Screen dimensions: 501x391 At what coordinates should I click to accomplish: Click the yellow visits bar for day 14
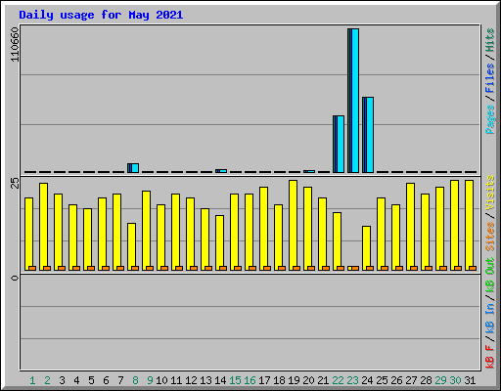[219, 242]
